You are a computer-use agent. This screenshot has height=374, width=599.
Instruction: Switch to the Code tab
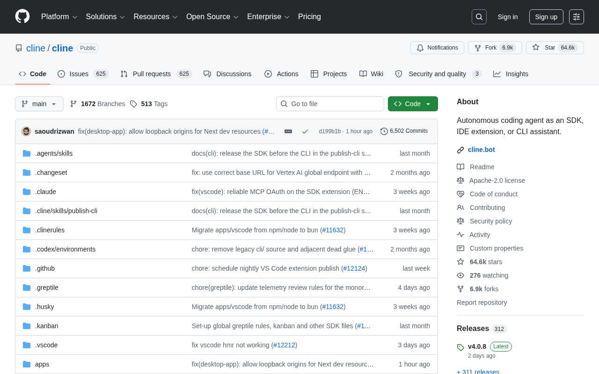coord(33,74)
